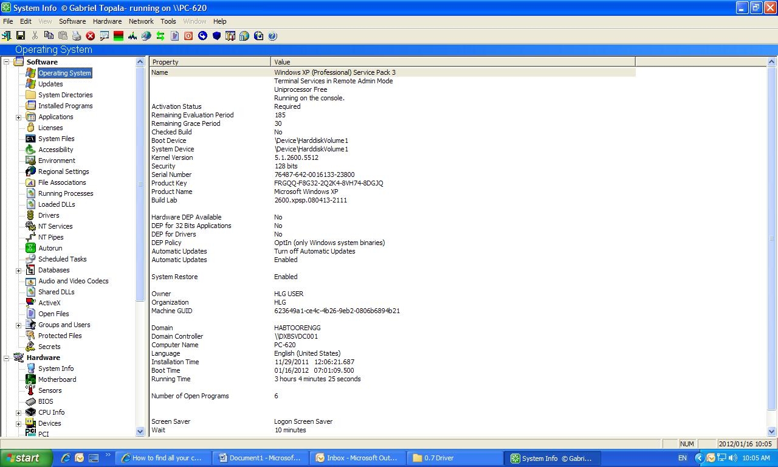Expand the Databases tree node
The width and height of the screenshot is (778, 467).
pos(18,271)
